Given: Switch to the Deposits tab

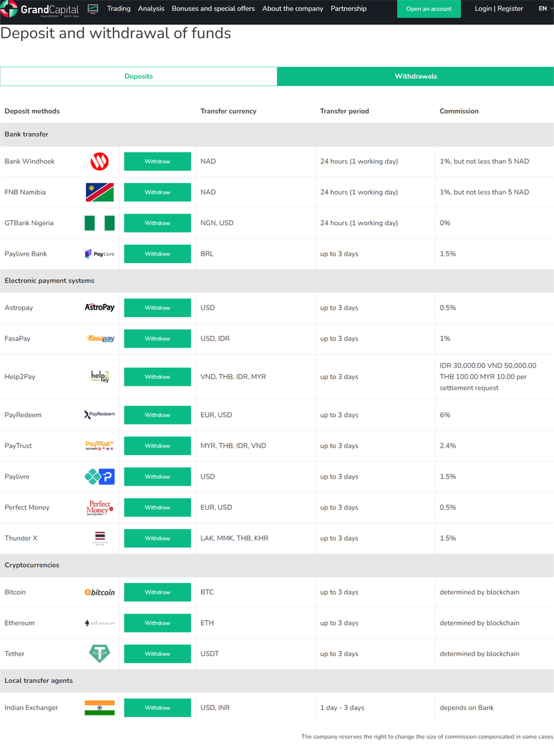Looking at the screenshot, I should click(138, 76).
